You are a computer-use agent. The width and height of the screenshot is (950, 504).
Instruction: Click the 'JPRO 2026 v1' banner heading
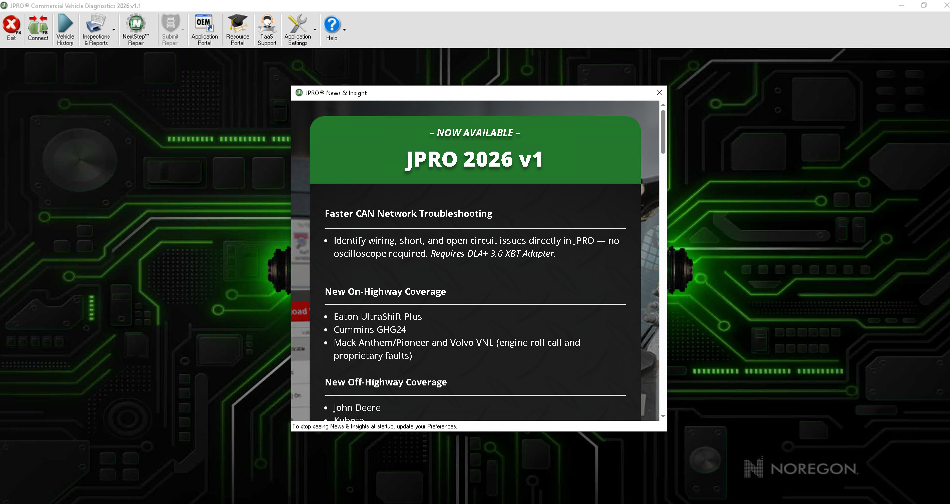coord(474,160)
